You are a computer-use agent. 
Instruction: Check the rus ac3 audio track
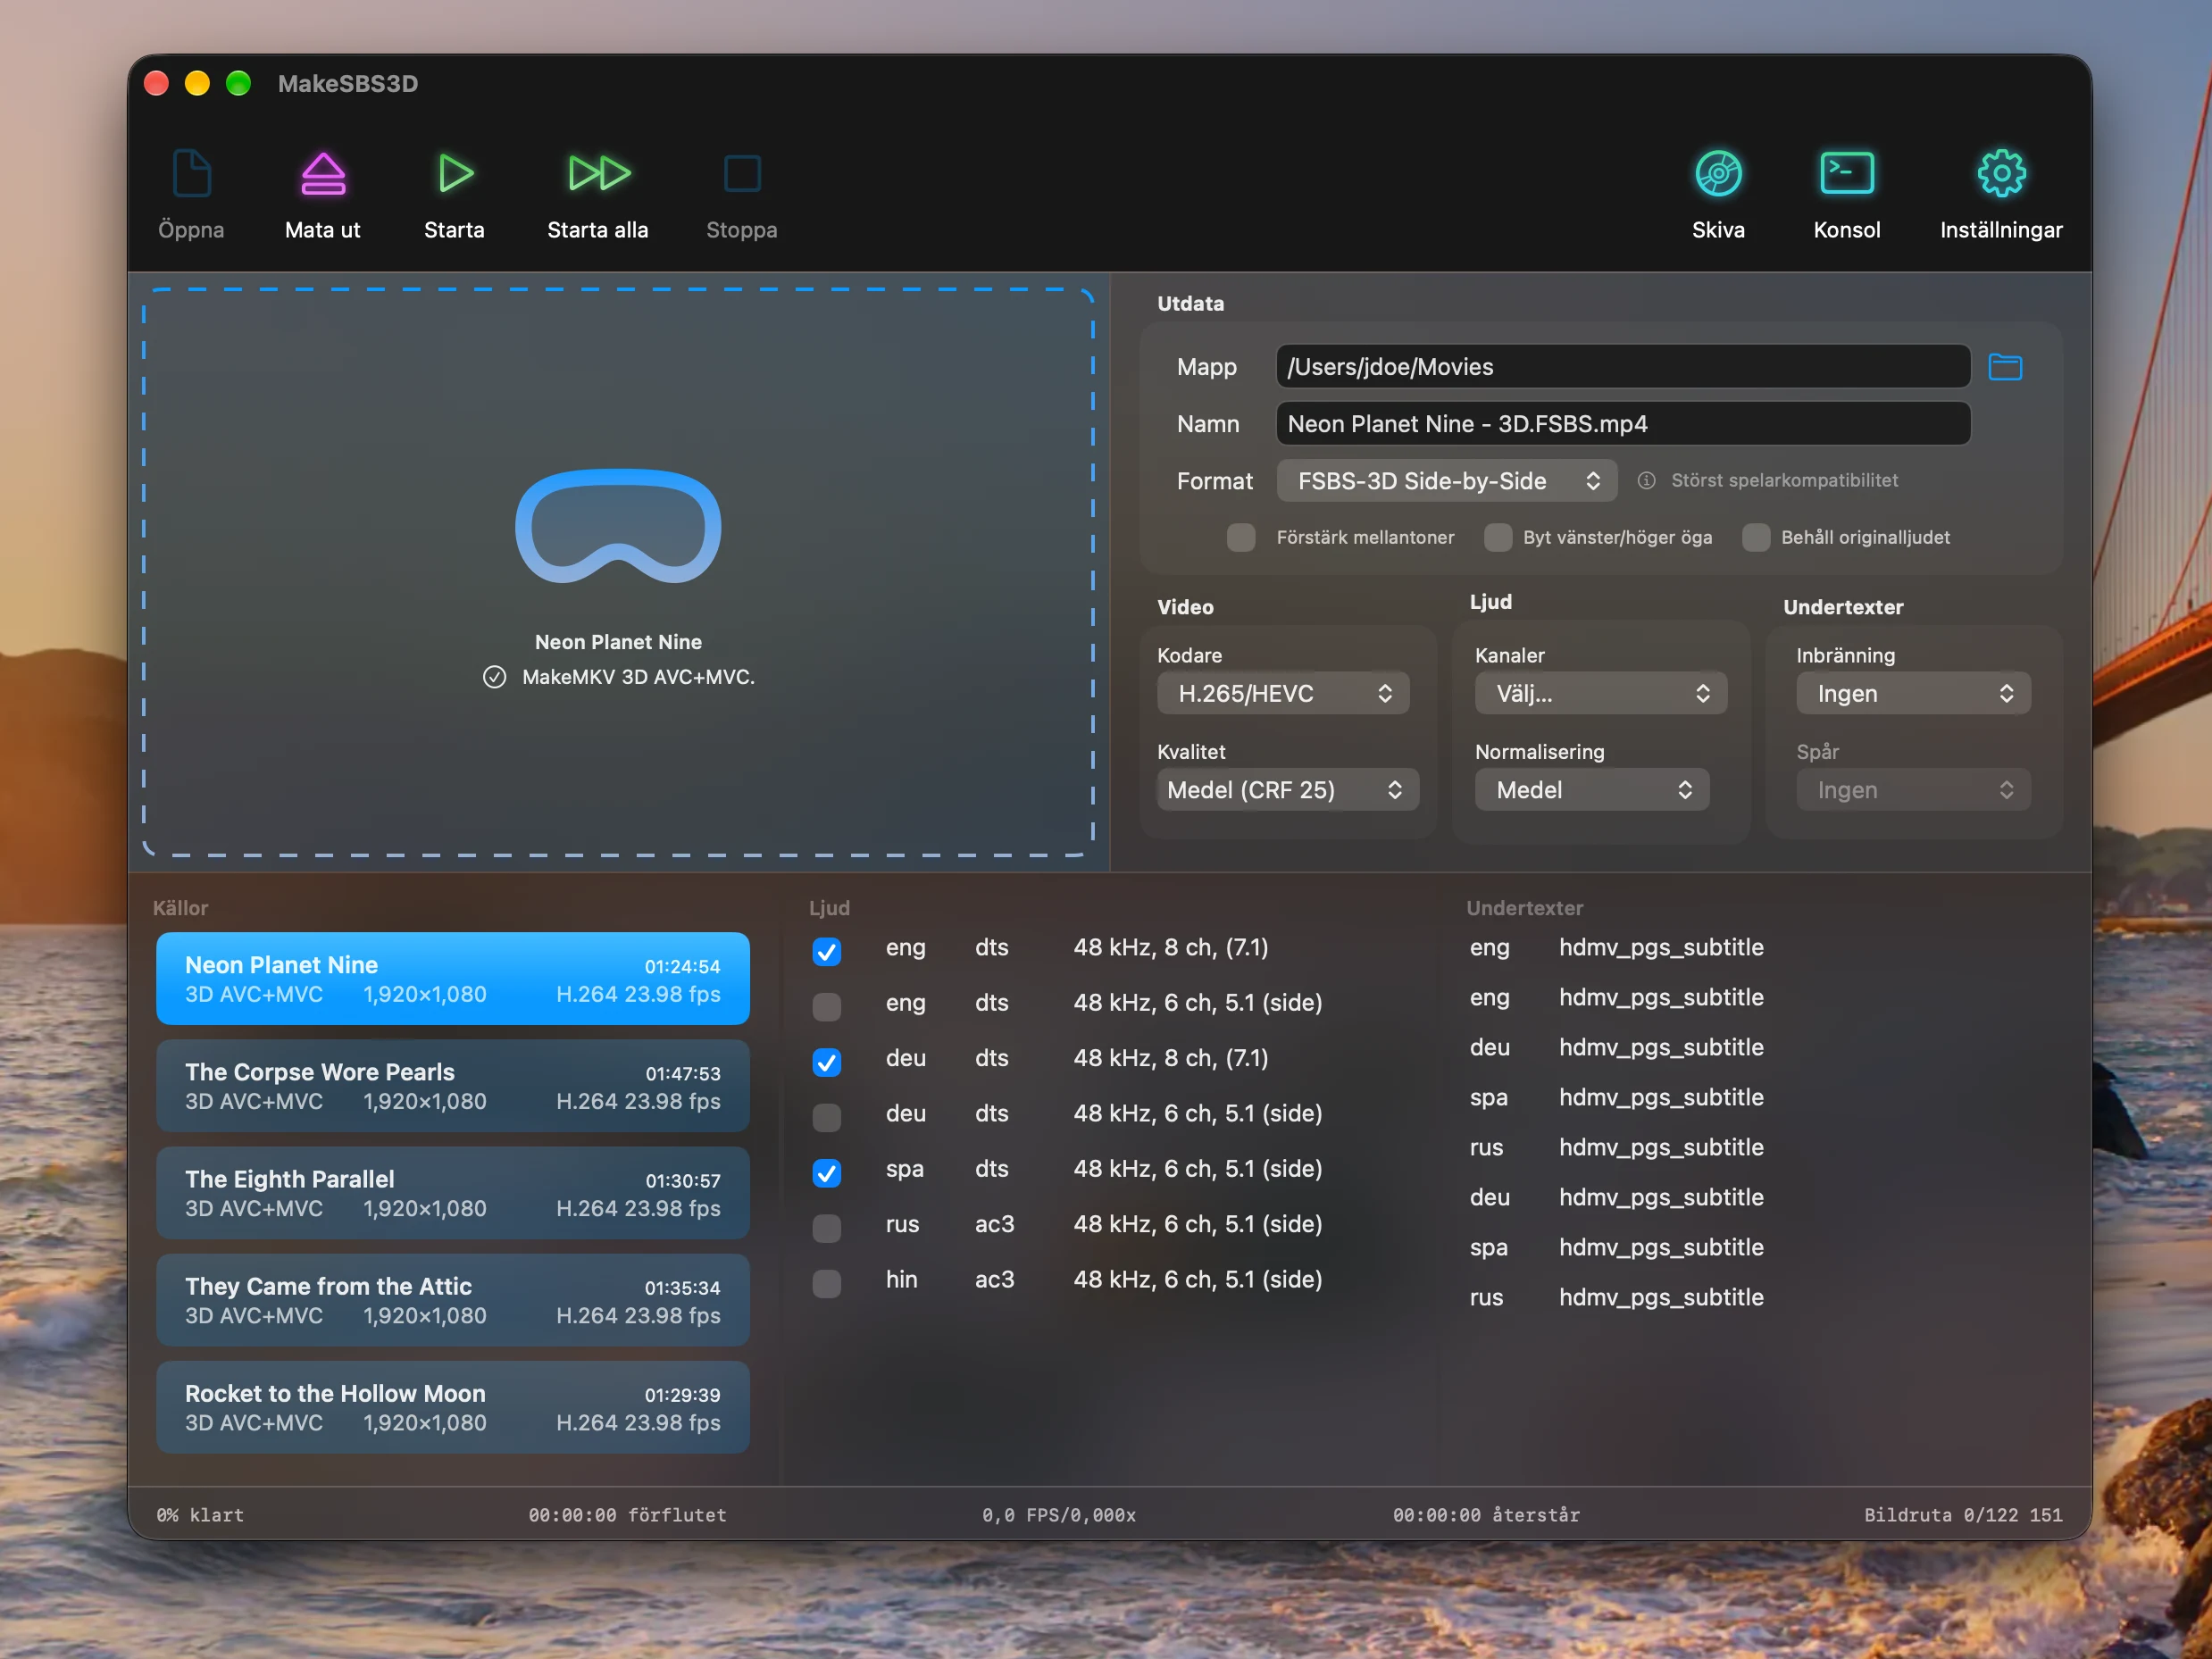[x=827, y=1228]
